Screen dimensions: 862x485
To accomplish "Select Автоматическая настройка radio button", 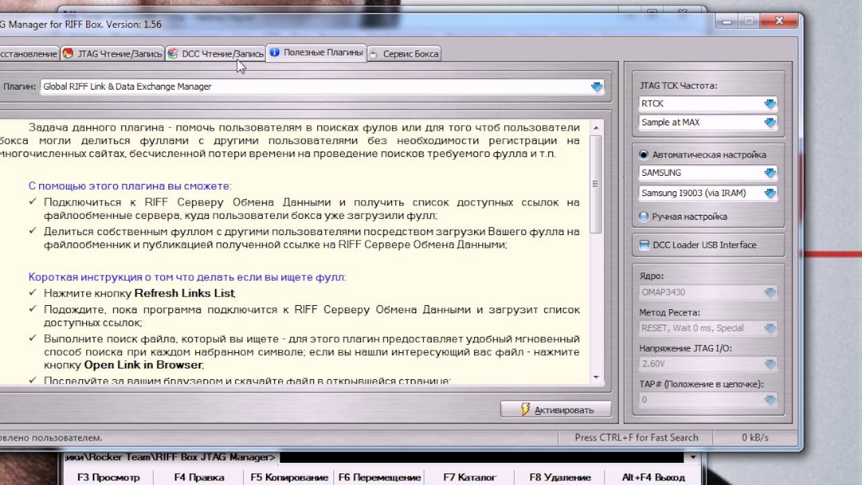I will coord(644,155).
